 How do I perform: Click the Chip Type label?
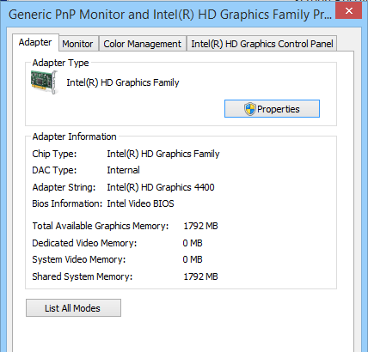click(x=54, y=154)
